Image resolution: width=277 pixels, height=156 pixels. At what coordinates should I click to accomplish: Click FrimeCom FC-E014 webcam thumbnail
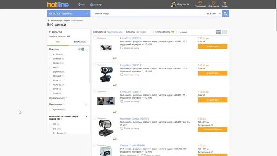pos(106,74)
